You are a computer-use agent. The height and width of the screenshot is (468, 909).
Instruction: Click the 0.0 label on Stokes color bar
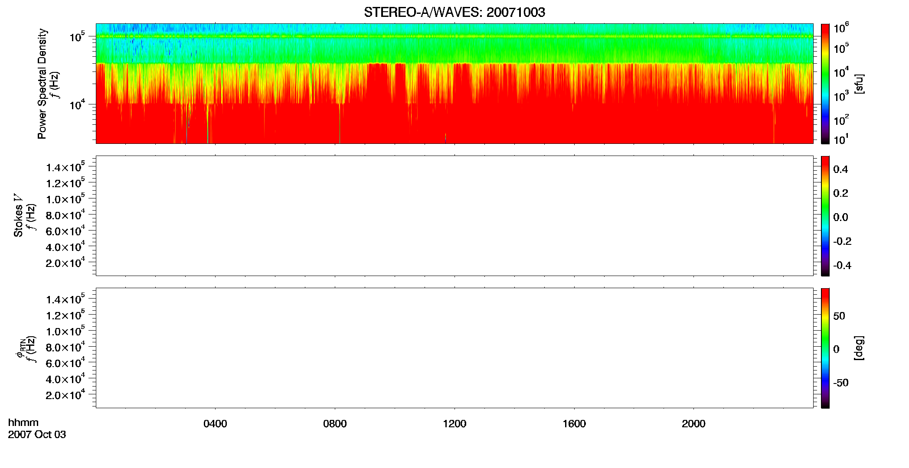point(840,218)
